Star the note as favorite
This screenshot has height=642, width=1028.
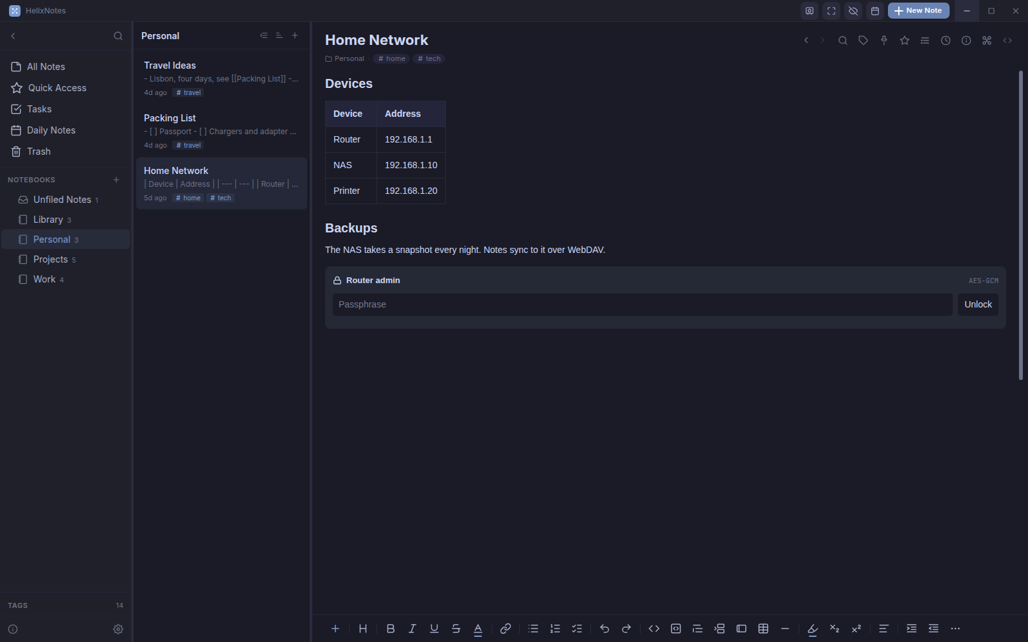point(905,40)
